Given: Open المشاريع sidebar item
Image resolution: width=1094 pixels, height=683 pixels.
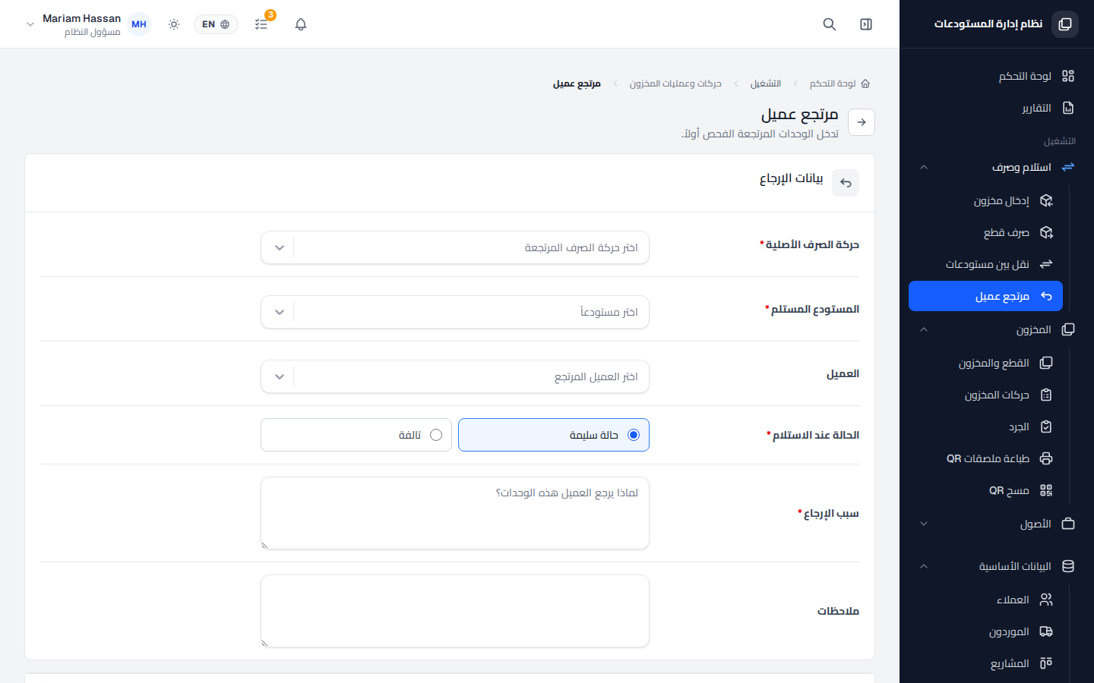Looking at the screenshot, I should tap(986, 663).
